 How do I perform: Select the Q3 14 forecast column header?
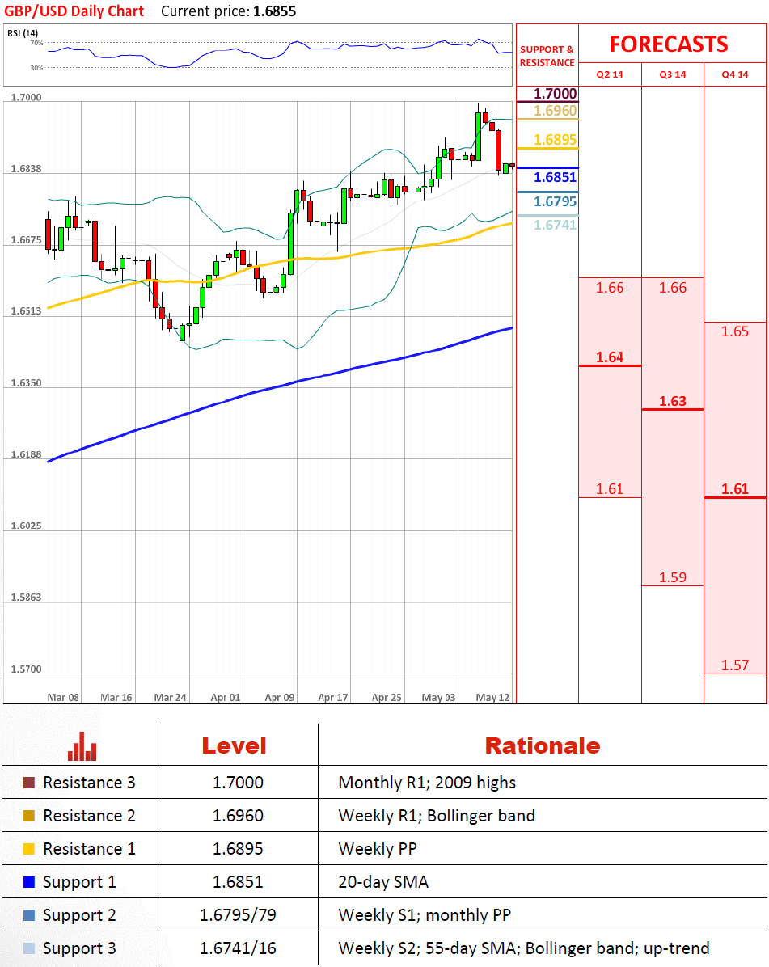click(673, 74)
